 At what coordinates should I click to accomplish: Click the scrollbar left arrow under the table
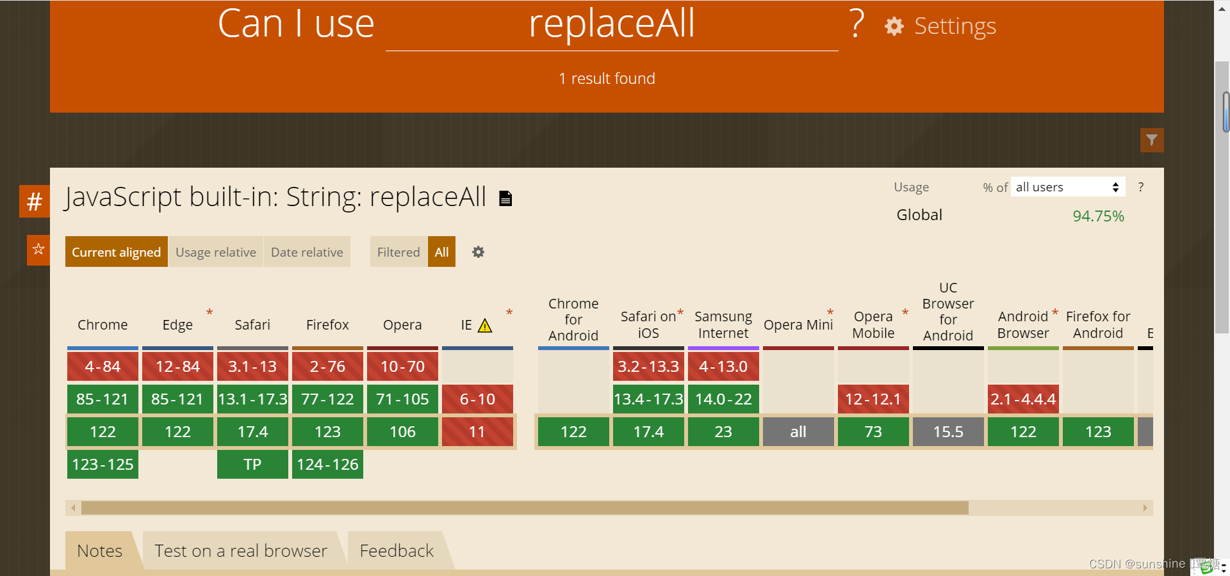pos(73,508)
